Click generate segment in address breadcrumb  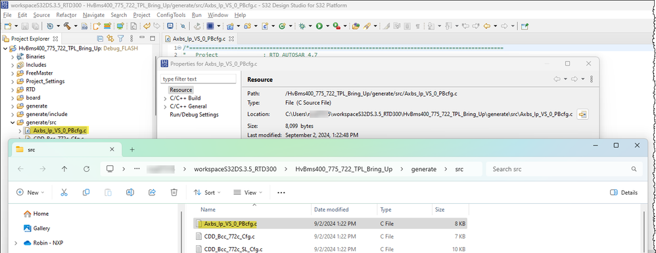point(423,169)
